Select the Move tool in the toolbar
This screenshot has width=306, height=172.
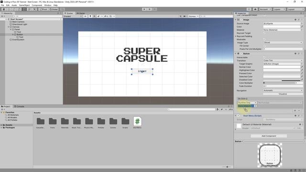coord(9,9)
